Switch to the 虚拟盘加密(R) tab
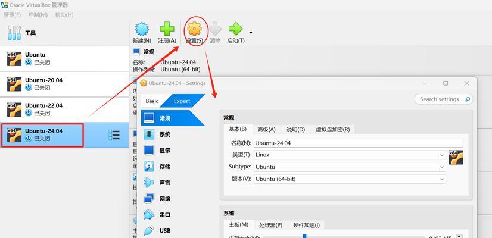This screenshot has height=238, width=492. 332,129
